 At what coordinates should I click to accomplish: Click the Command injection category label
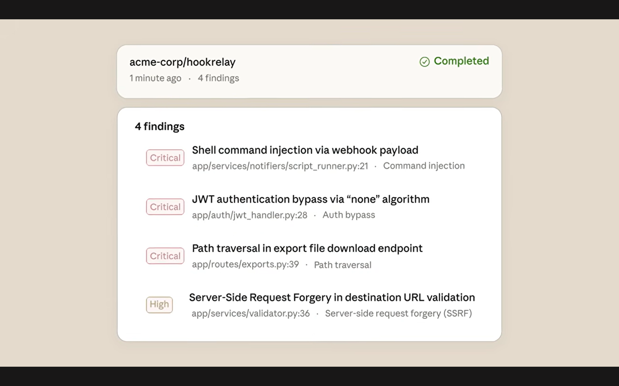[424, 166]
